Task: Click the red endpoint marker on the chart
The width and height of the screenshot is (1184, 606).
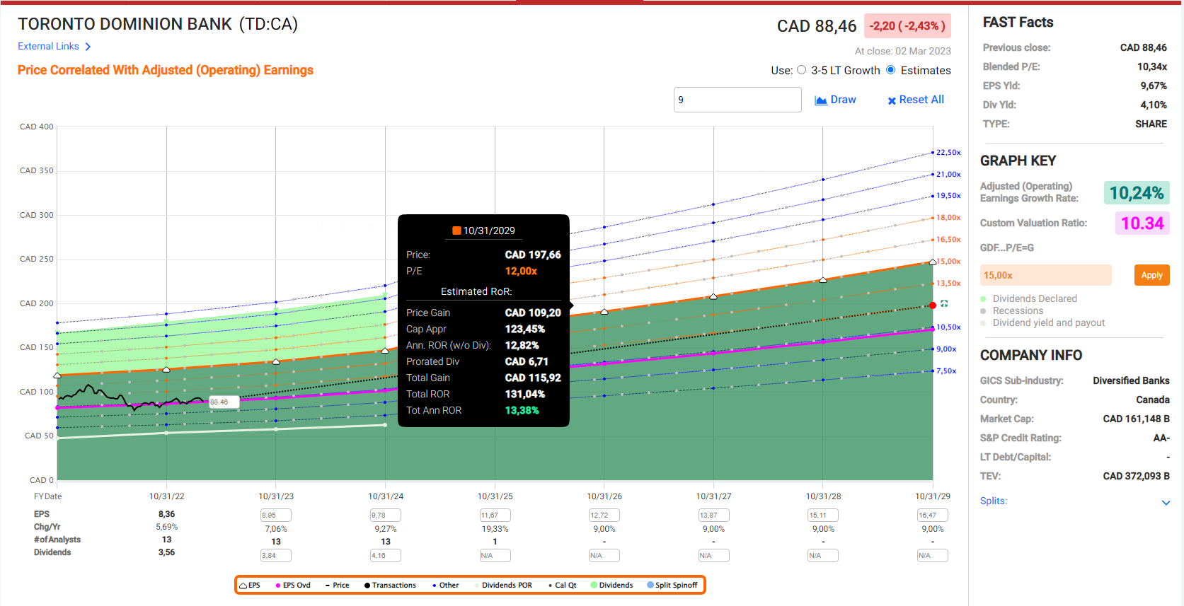Action: 933,305
